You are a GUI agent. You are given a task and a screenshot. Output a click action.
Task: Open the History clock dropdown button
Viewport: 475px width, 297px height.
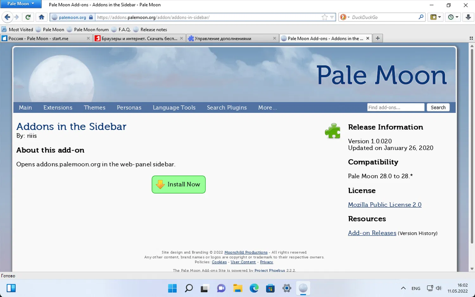pos(453,17)
